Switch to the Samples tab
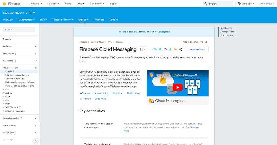Screen dimensions: 277x145 point(114,20)
